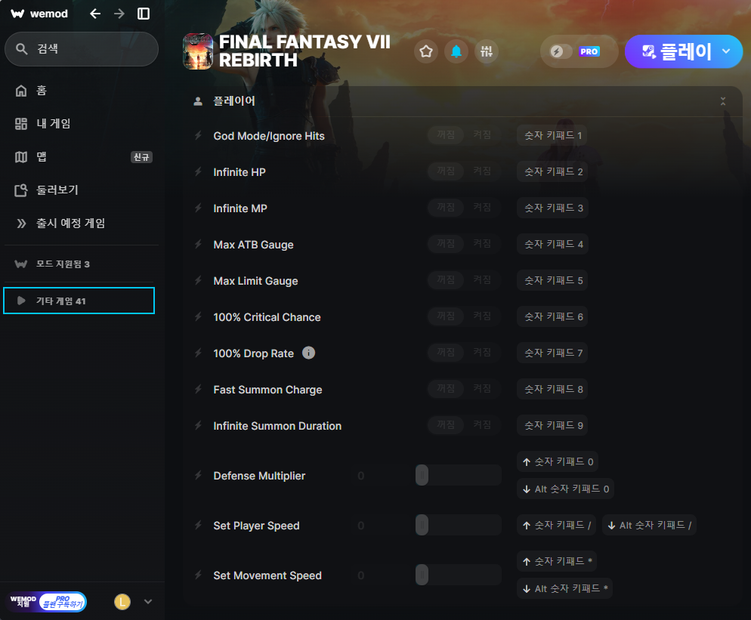Image resolution: width=751 pixels, height=620 pixels.
Task: Click the 검색 search input field
Action: tap(82, 49)
